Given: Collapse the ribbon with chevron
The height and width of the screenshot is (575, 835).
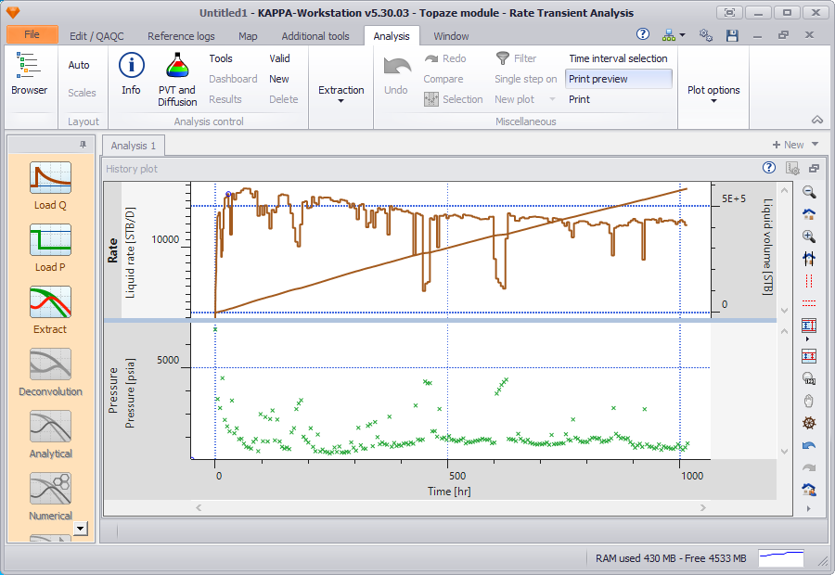Looking at the screenshot, I should [x=816, y=120].
